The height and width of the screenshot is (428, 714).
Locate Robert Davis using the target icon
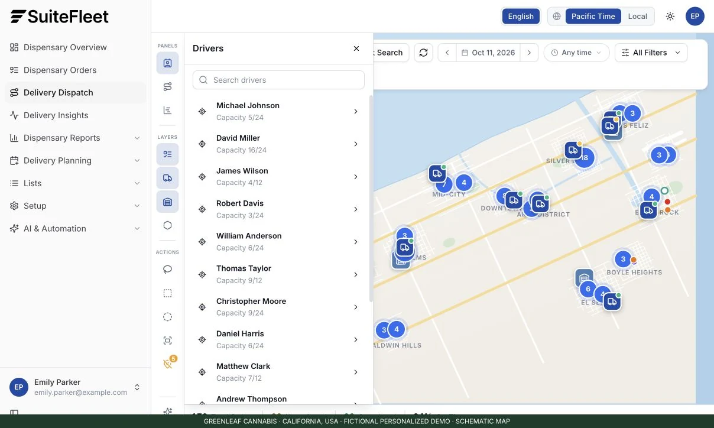(x=202, y=209)
